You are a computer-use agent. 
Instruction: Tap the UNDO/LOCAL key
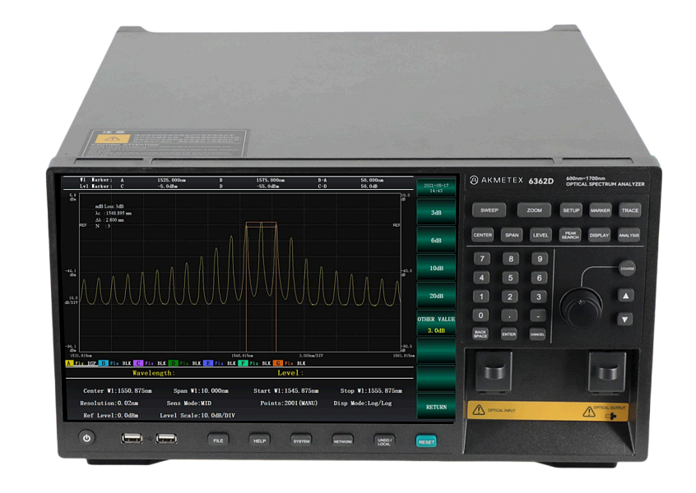384,441
